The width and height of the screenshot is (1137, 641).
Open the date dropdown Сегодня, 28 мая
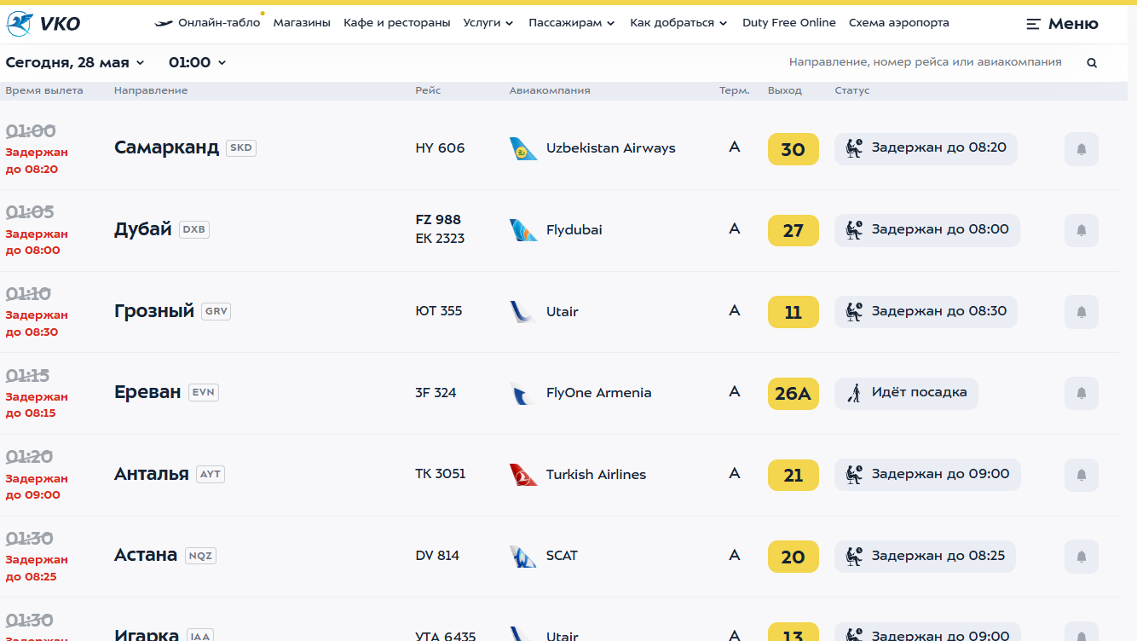(x=75, y=62)
